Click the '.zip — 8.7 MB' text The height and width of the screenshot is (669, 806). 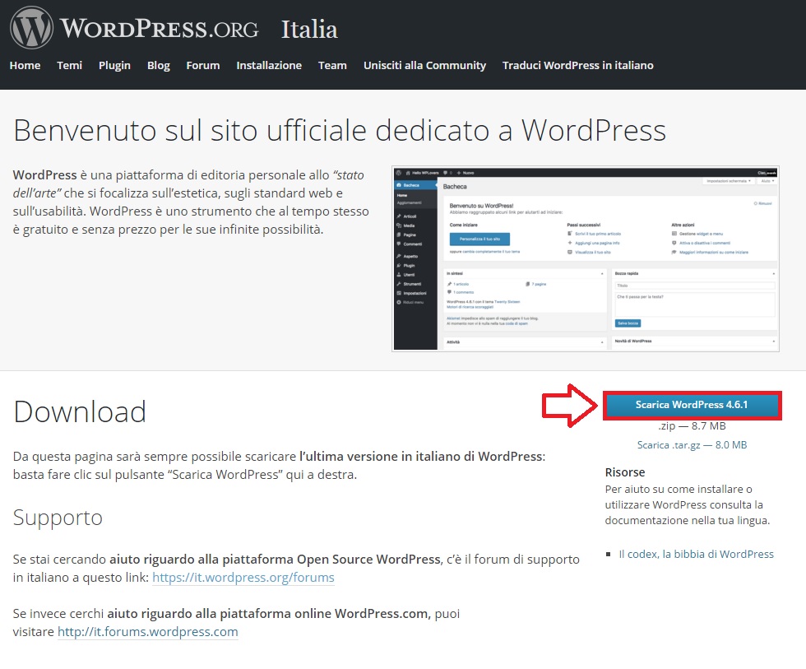[692, 425]
